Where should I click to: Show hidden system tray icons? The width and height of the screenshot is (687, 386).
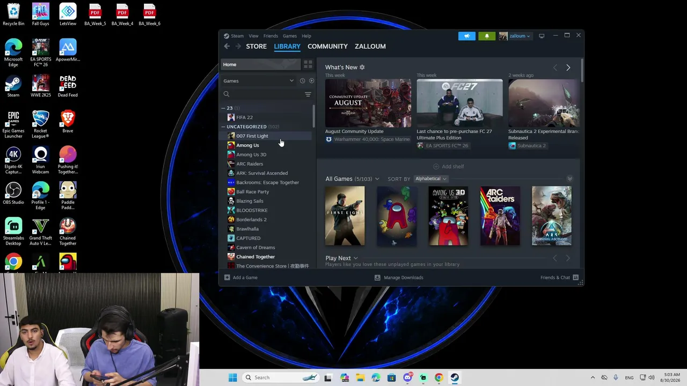[x=593, y=377]
